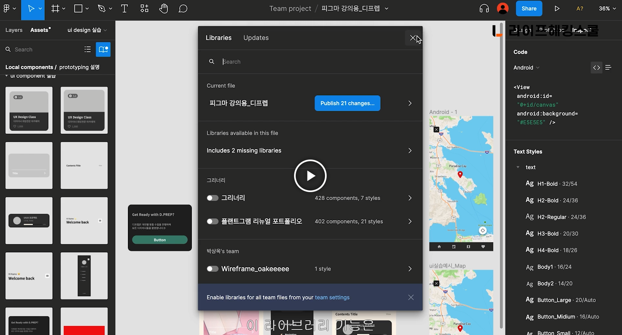Open the Frame tool dropdown arrow

(x=64, y=8)
